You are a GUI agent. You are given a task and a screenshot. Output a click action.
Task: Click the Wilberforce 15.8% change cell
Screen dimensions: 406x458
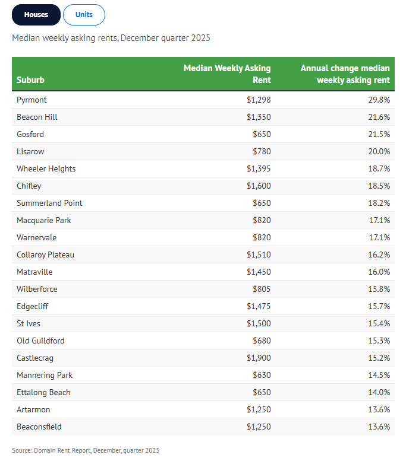point(379,289)
